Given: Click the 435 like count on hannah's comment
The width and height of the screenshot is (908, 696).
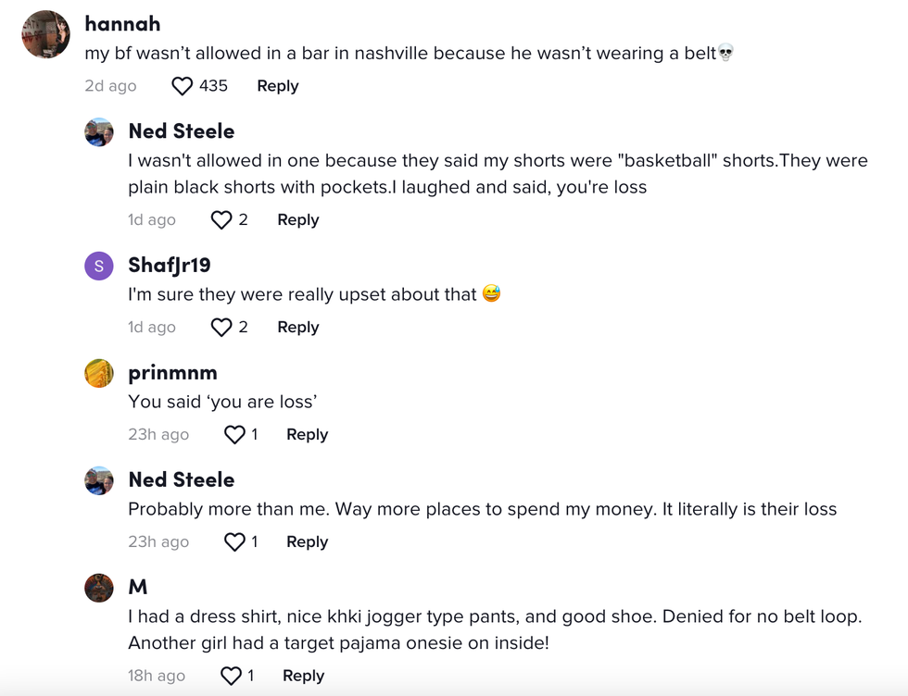Looking at the screenshot, I should (214, 85).
